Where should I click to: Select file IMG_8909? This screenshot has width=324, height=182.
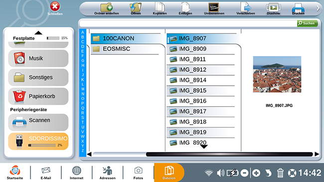201,49
